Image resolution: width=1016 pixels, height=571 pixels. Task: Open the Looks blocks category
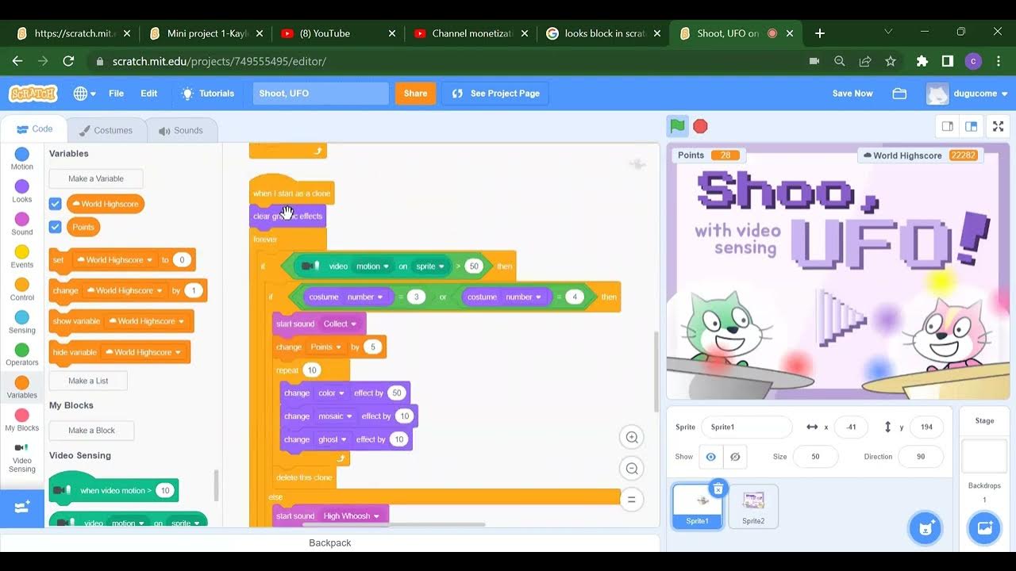[x=22, y=191]
